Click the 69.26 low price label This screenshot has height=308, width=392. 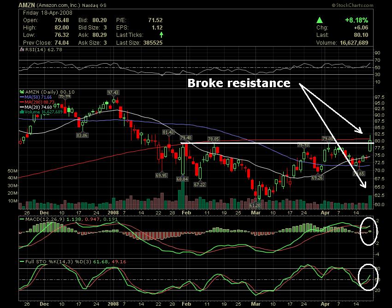click(x=317, y=178)
